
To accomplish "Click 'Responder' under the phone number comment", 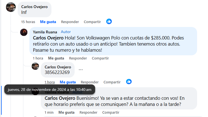I will coord(90,82).
